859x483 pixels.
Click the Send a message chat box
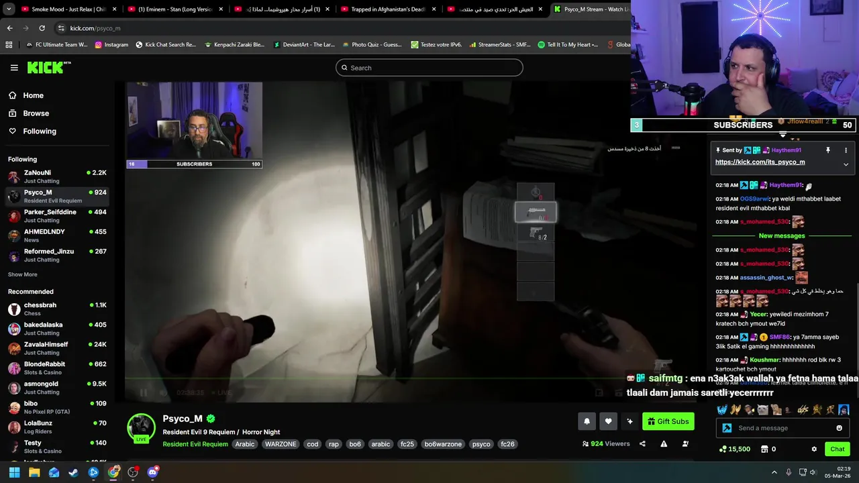781,428
